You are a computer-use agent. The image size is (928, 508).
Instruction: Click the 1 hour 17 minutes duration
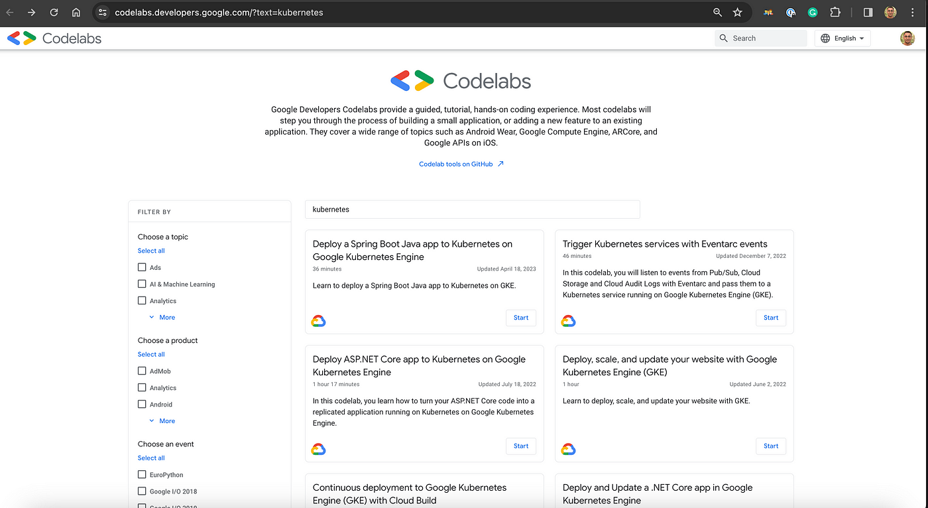point(336,385)
